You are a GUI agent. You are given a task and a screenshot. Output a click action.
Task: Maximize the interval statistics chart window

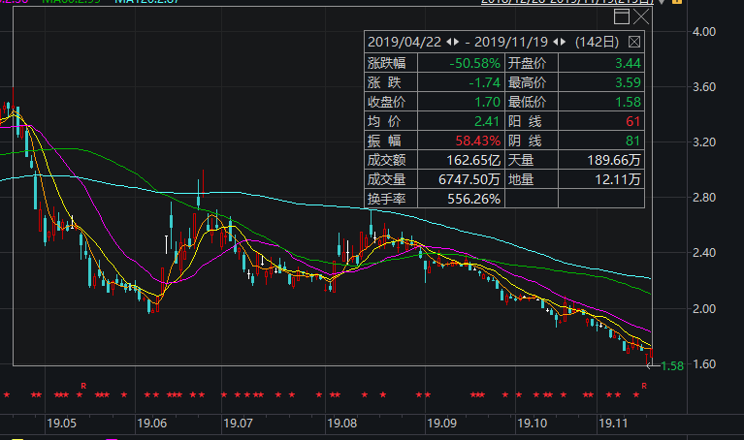click(x=621, y=16)
